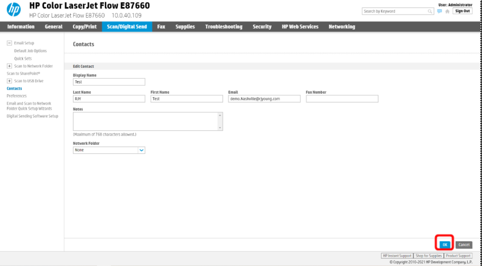Click the Last Name field

pos(109,99)
